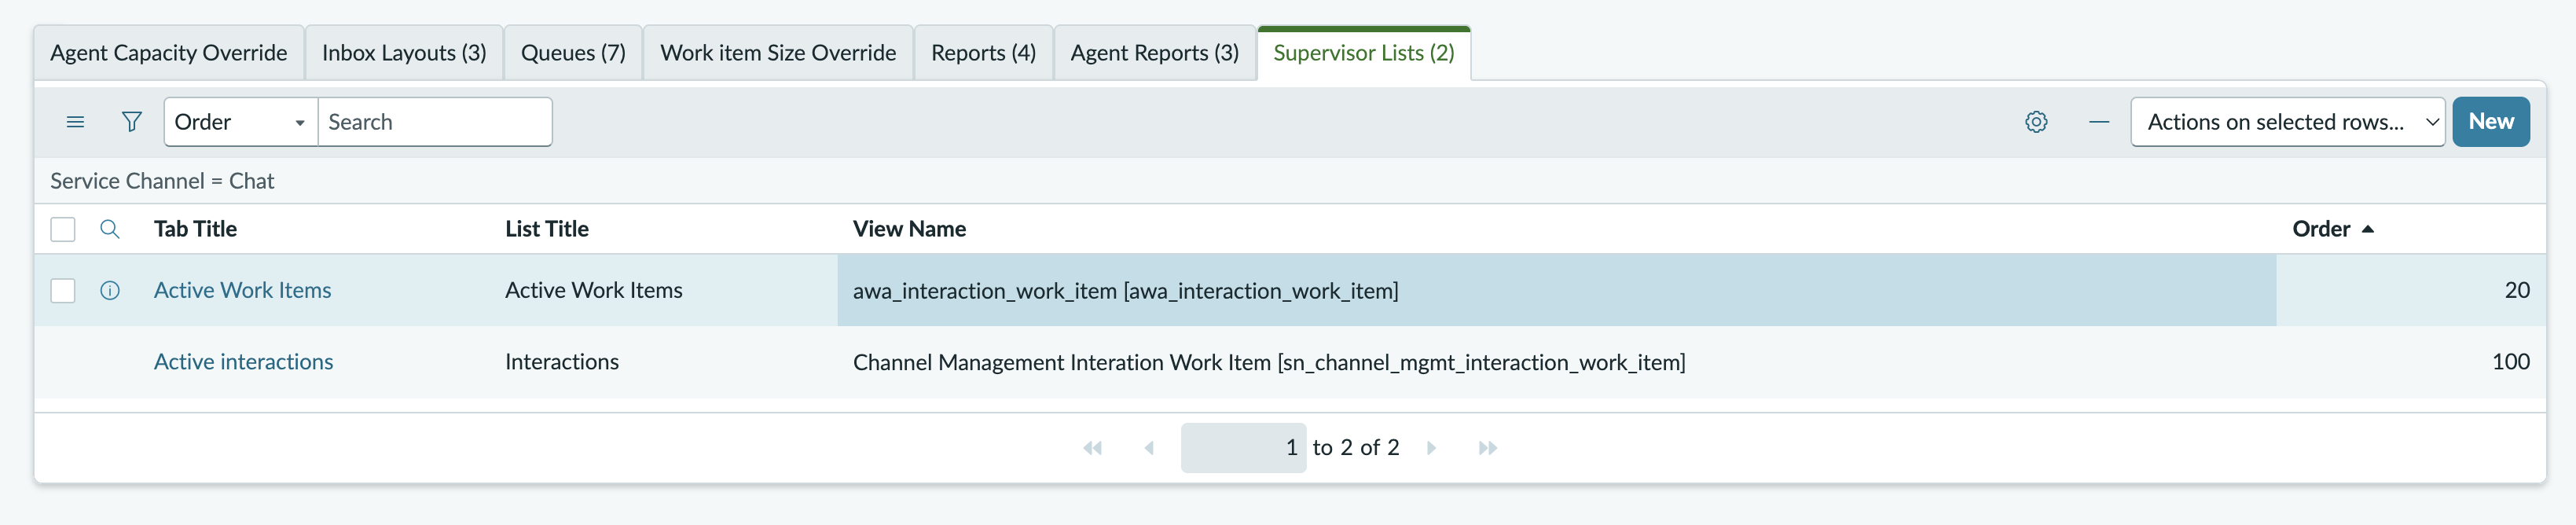Click the order value 100 cell
The width and height of the screenshot is (2576, 525).
2411,362
